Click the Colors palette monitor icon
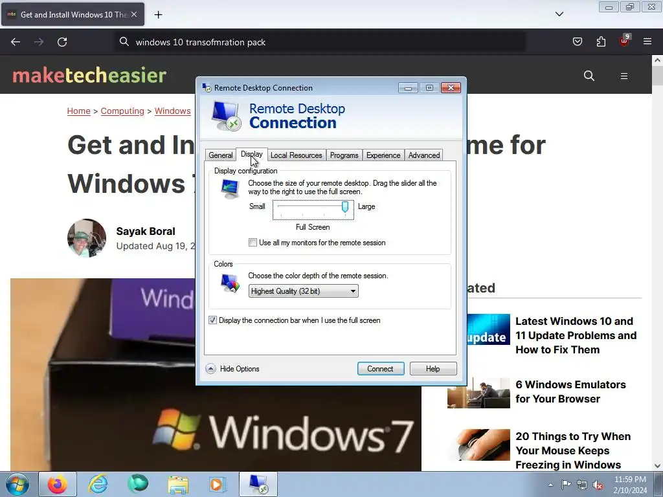 tap(230, 283)
